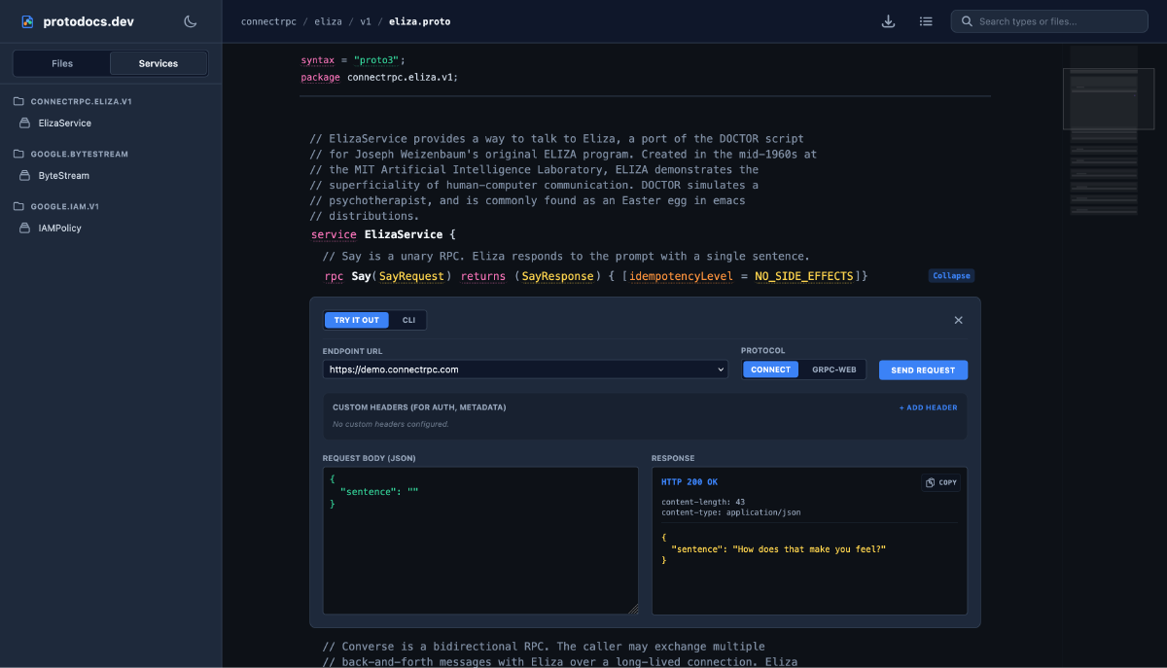Screen dimensions: 1167x668
Task: Toggle dark mode moon icon
Action: click(190, 21)
